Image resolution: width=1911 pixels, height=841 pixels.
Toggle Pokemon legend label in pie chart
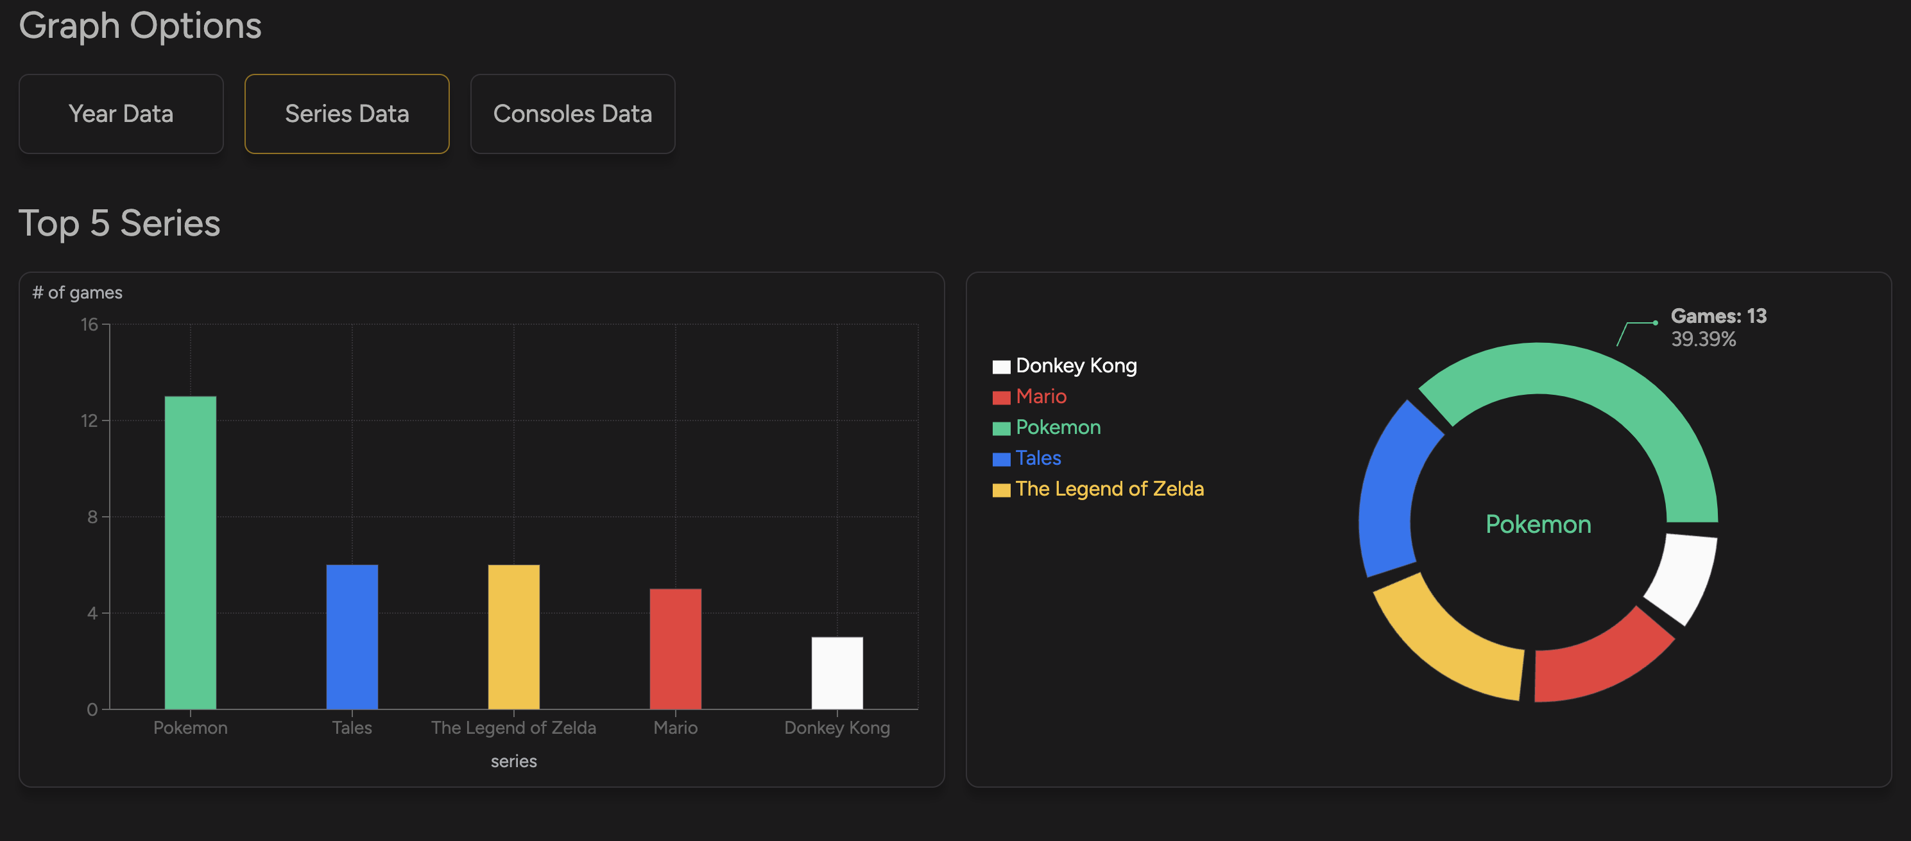pos(1058,428)
